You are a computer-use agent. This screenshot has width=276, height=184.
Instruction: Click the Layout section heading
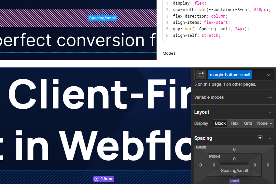(x=202, y=112)
